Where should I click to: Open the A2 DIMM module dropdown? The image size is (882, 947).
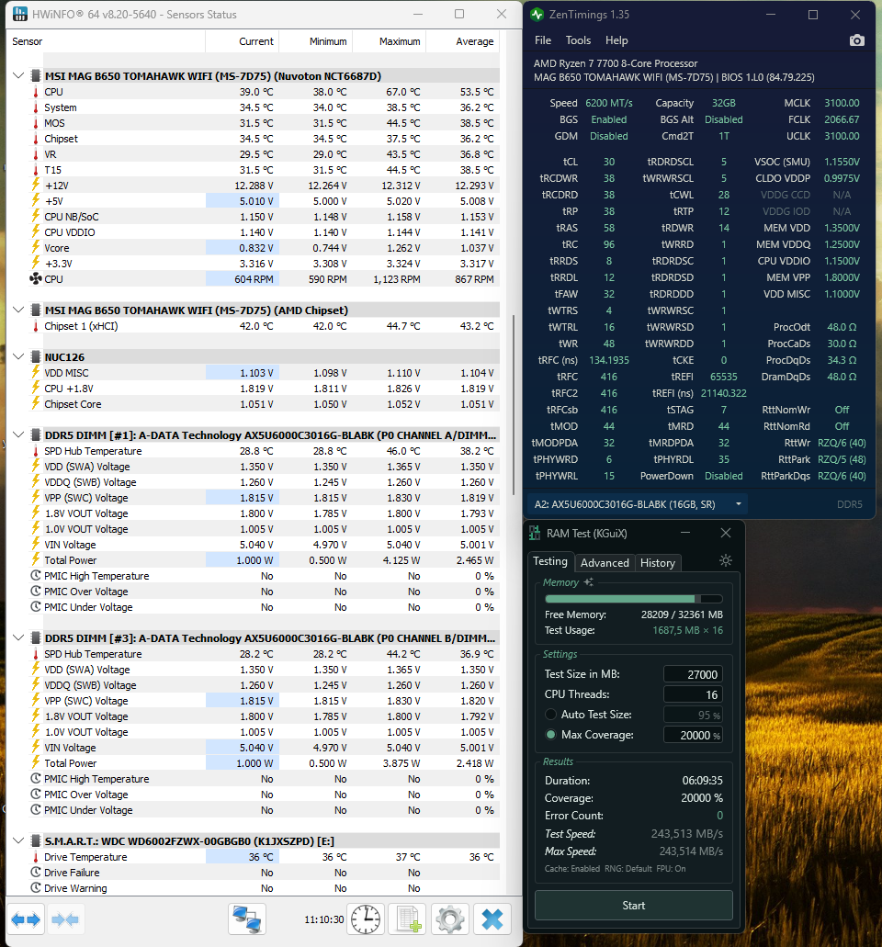(638, 504)
